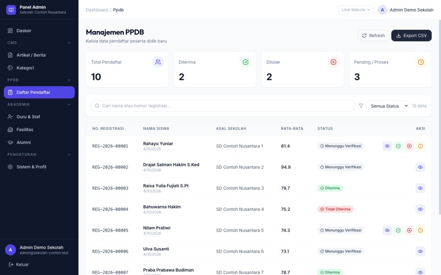This screenshot has width=441, height=275.
Task: Click registration number REG-2026-00001
Action: pos(110,146)
